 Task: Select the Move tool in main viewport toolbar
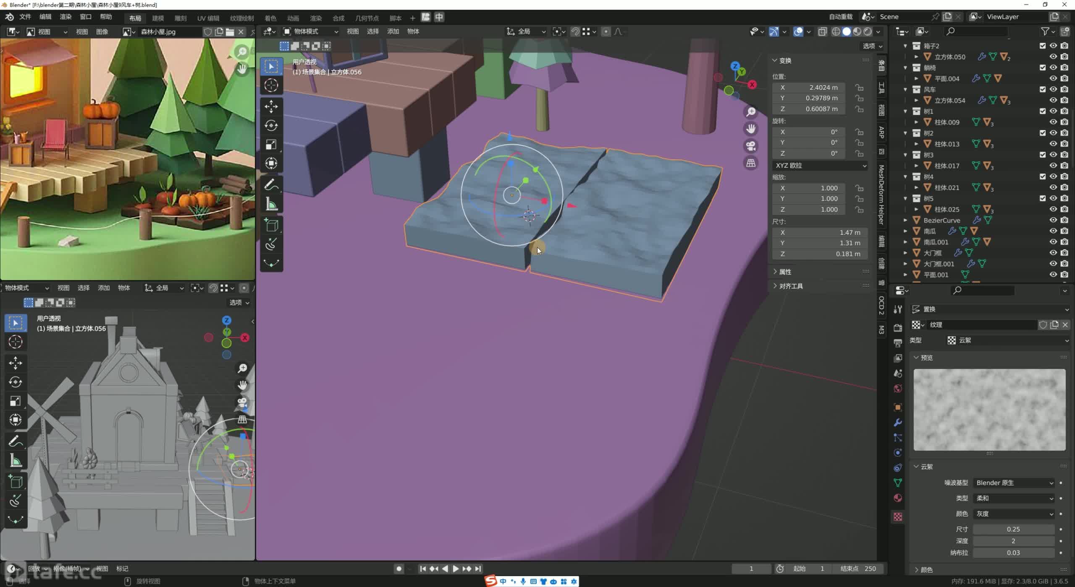coord(271,106)
